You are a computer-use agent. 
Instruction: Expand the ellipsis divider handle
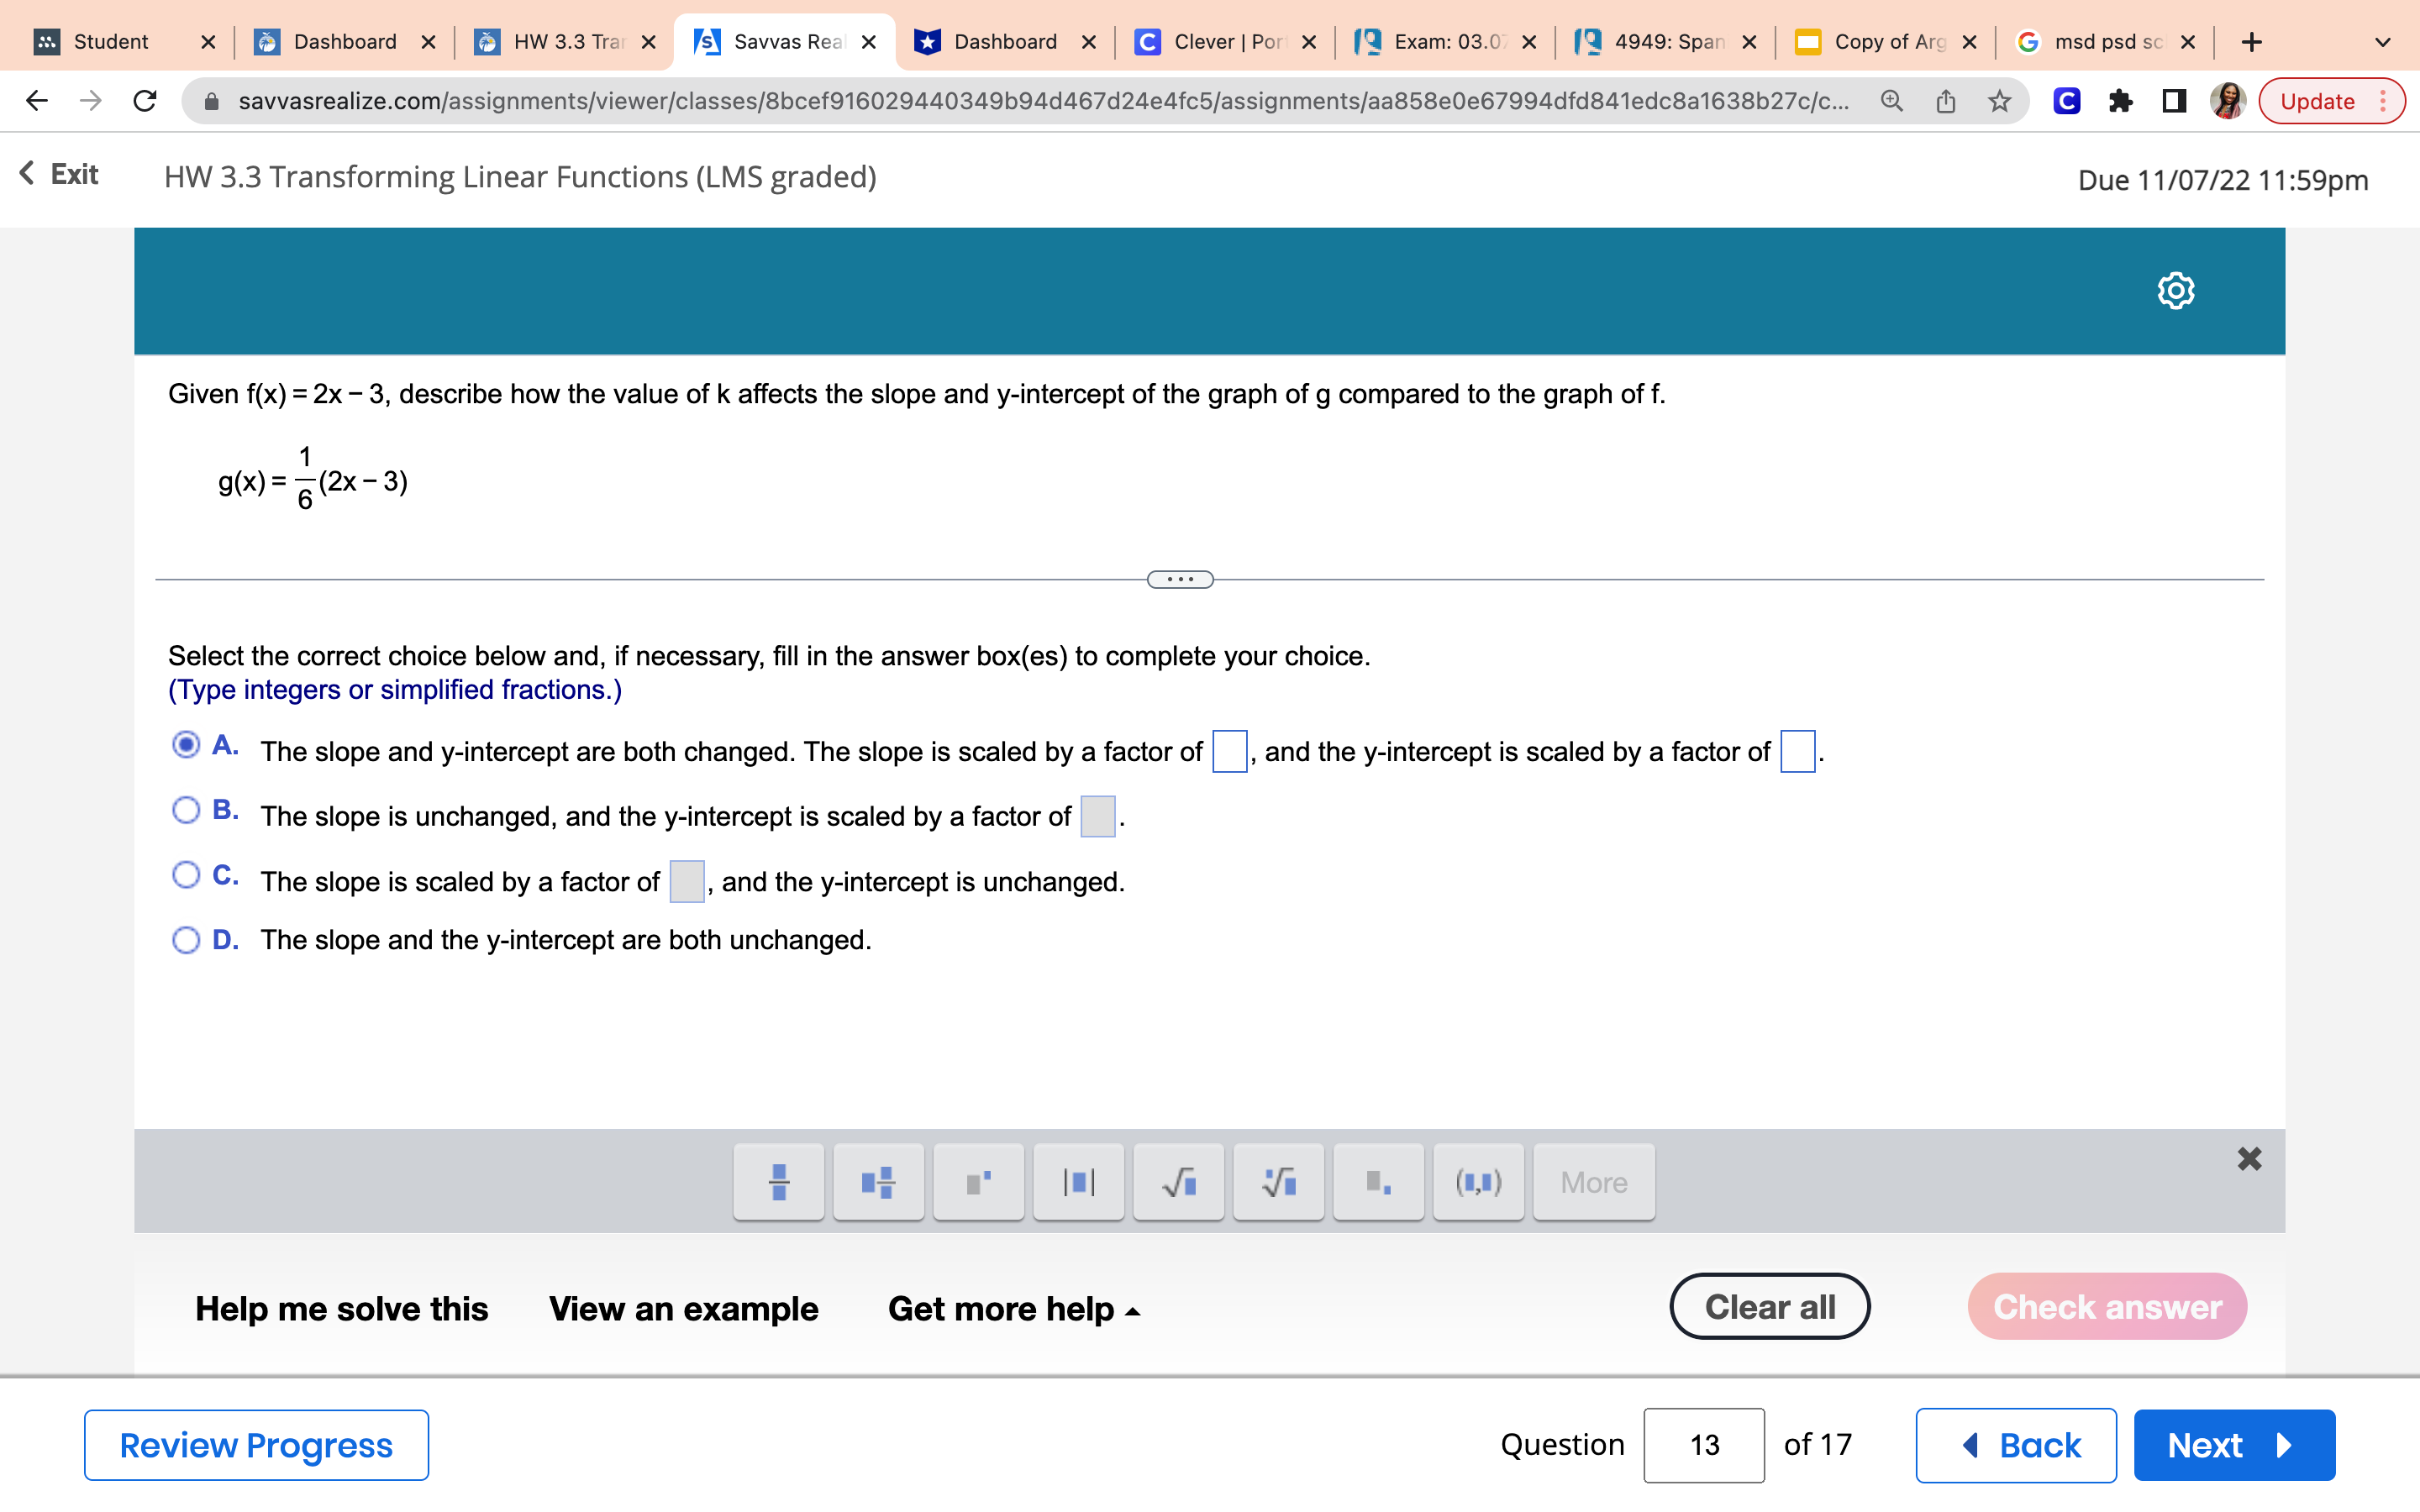[1180, 580]
